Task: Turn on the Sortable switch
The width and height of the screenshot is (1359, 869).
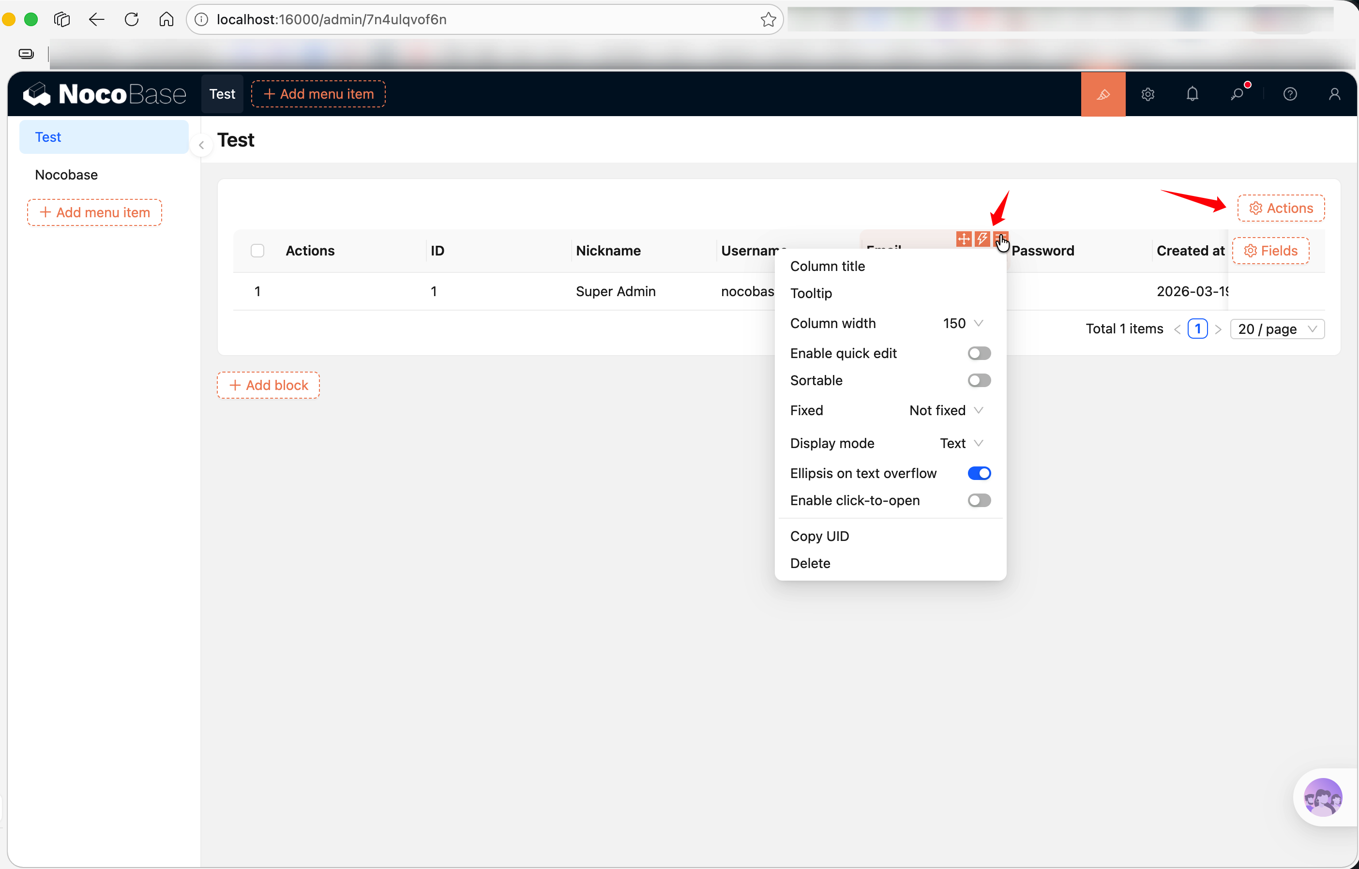Action: pos(979,380)
